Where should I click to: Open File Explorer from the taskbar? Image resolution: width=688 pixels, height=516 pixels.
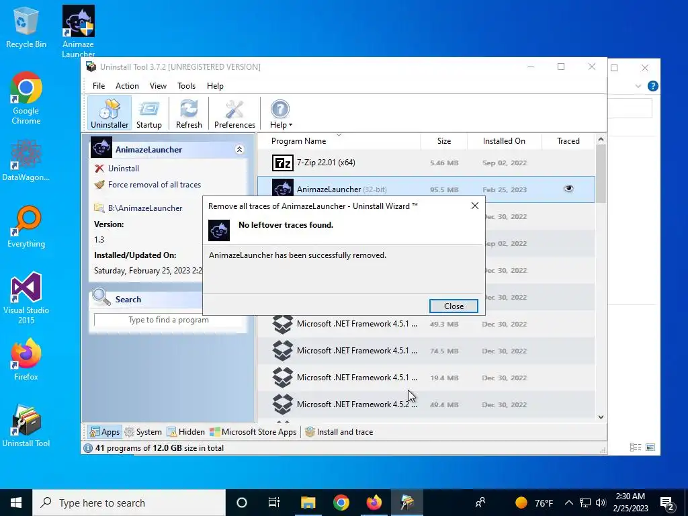(x=308, y=503)
